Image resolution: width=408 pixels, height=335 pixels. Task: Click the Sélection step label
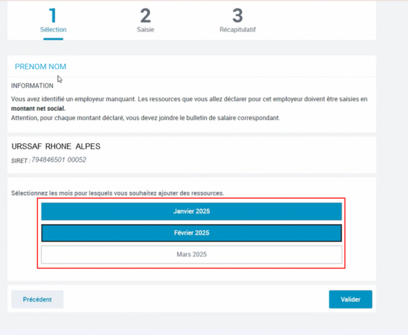(x=53, y=30)
